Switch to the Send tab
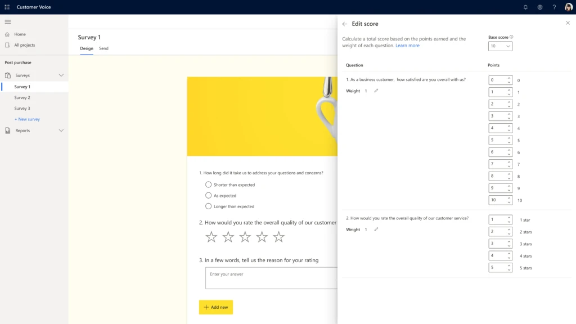This screenshot has height=324, width=576. tap(103, 48)
